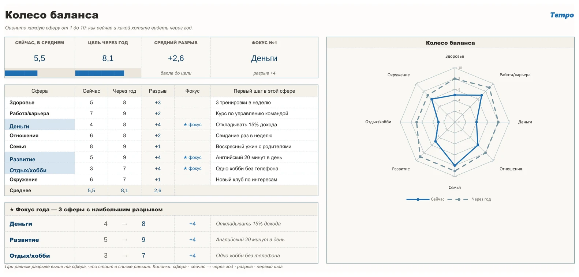Click the «Разрыв» column header
The width and height of the screenshot is (579, 277).
(158, 91)
